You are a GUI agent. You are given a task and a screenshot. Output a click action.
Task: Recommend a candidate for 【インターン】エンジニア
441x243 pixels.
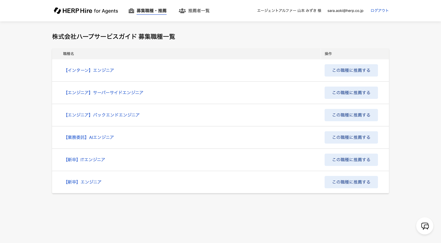[x=351, y=70]
